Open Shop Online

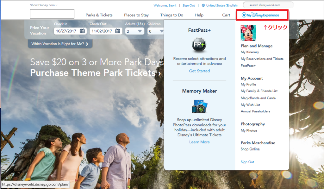click(x=250, y=149)
